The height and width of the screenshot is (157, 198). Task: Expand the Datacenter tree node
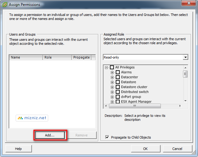coord(112,77)
